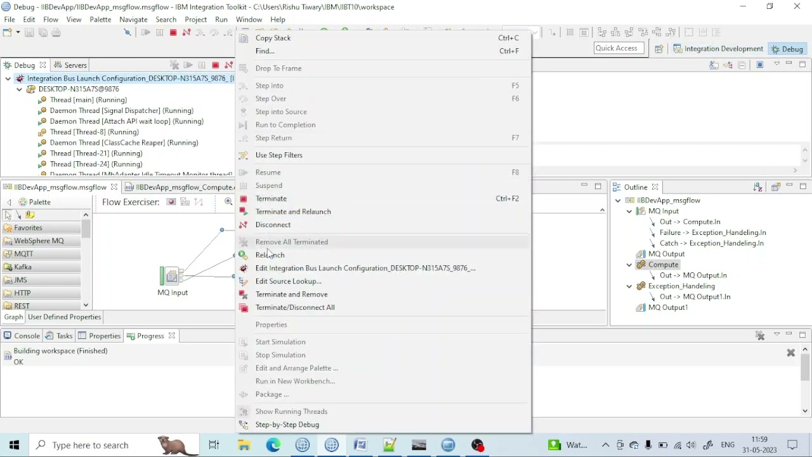Select Out -> Compute.In in Outline
812x457 pixels.
tap(690, 222)
